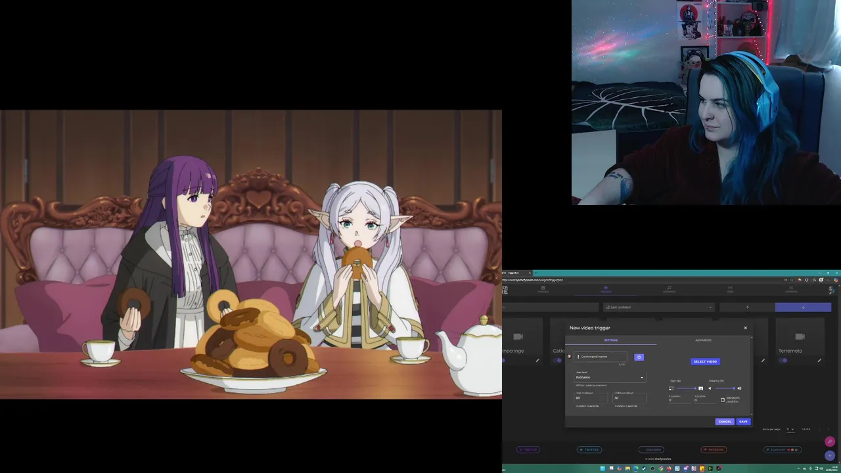
Task: Click the X position field
Action: pos(679,400)
